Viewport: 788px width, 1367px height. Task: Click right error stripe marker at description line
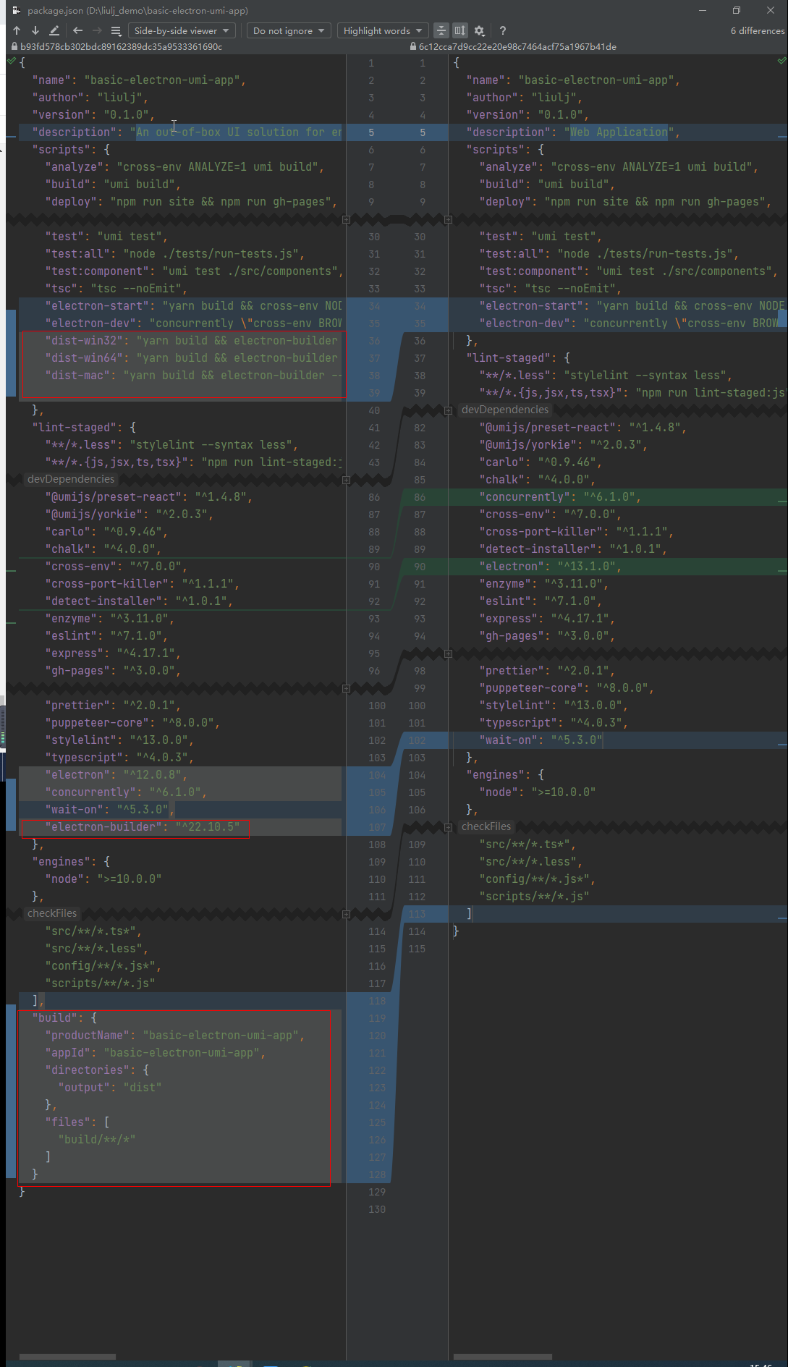pyautogui.click(x=782, y=136)
